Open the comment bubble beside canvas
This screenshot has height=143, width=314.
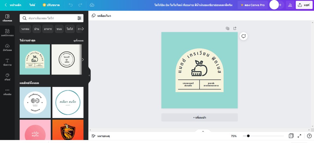(x=243, y=36)
